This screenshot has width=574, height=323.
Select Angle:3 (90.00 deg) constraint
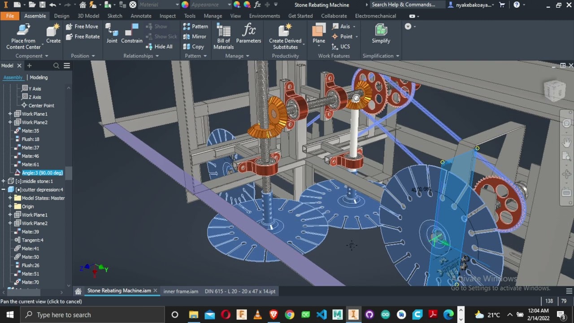coord(42,173)
